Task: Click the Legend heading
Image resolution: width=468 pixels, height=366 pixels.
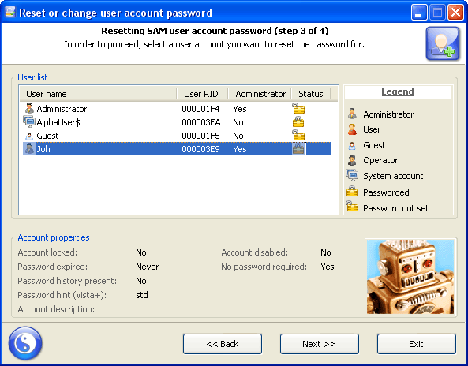Action: [x=398, y=91]
